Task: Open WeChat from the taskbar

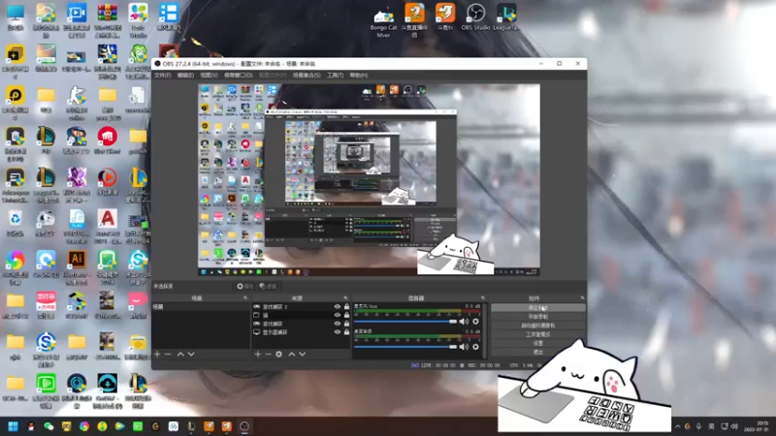Action: [x=48, y=426]
